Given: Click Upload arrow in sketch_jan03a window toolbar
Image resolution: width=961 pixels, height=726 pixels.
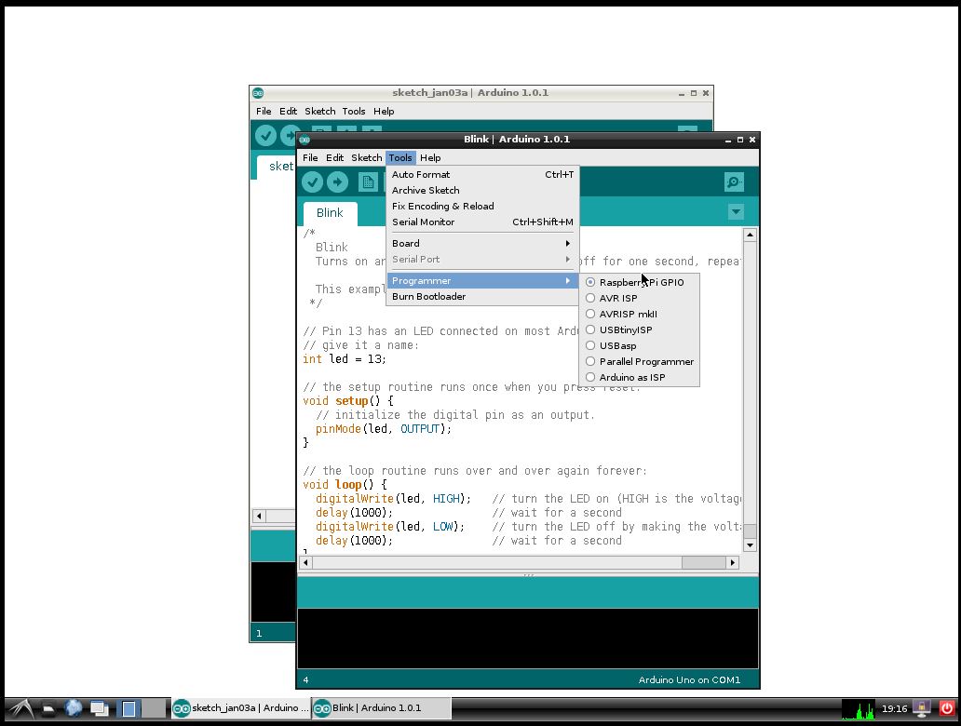Looking at the screenshot, I should click(288, 135).
